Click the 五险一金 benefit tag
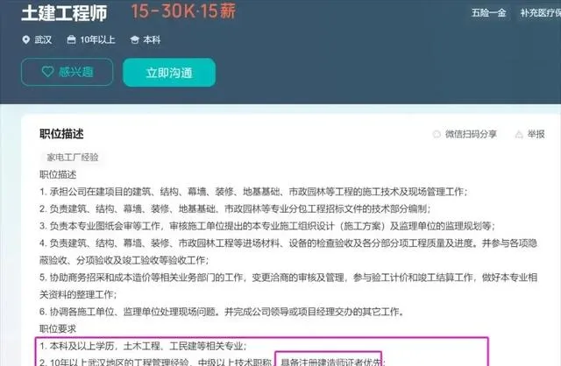 (x=488, y=13)
